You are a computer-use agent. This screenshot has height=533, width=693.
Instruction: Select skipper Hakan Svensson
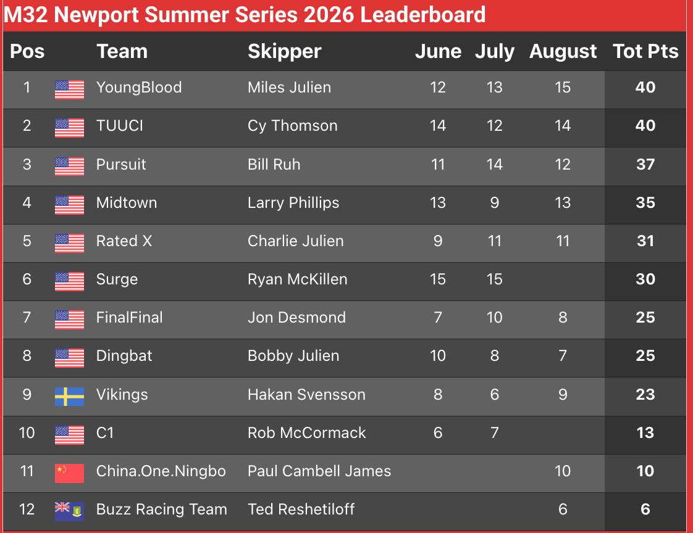pyautogui.click(x=306, y=394)
